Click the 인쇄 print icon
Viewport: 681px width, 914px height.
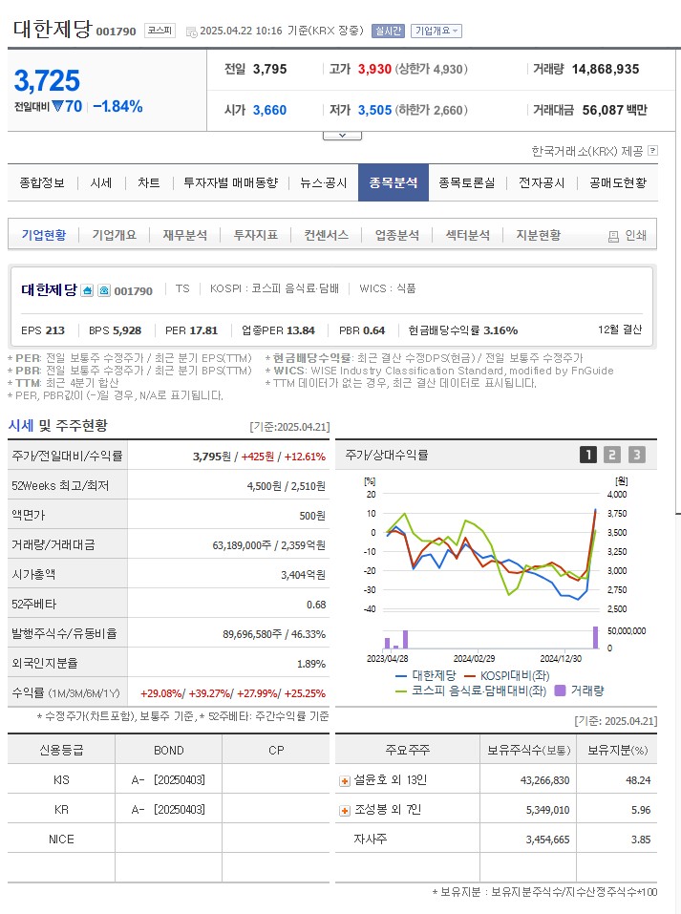[x=613, y=236]
